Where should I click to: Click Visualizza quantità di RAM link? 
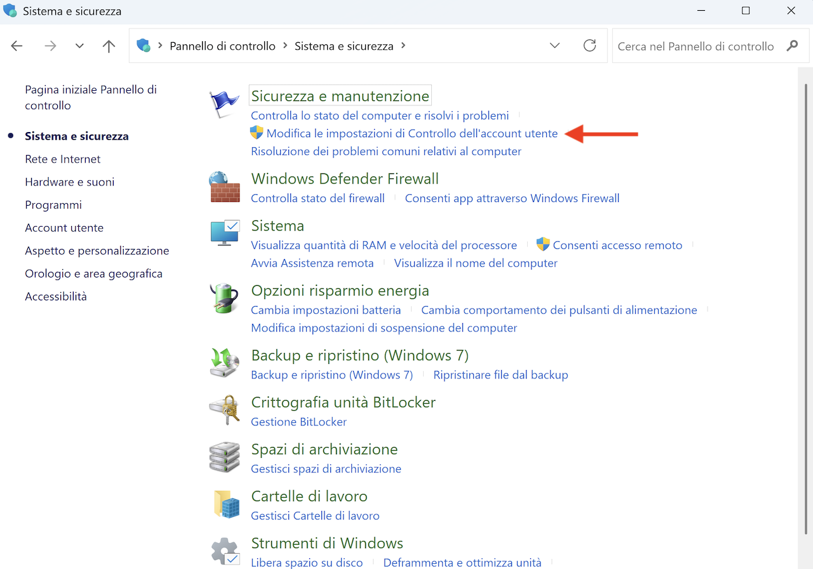coord(384,245)
